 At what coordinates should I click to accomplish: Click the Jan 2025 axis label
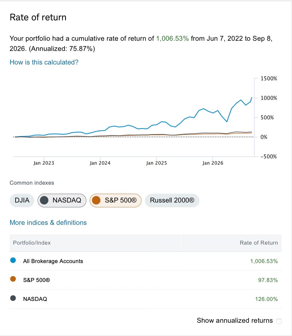(x=156, y=163)
